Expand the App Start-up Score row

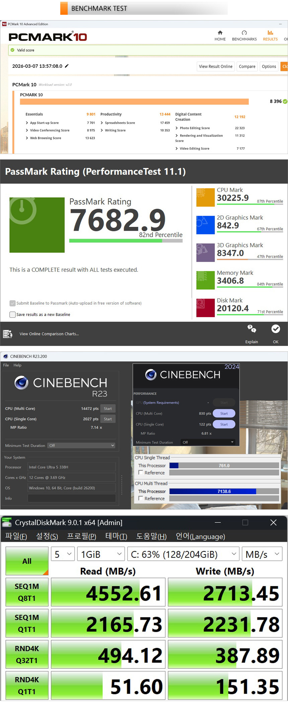[27, 123]
